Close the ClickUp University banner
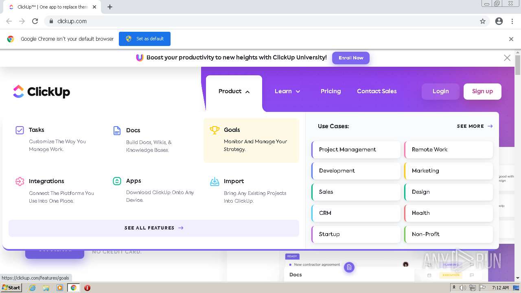The width and height of the screenshot is (521, 293). [x=507, y=58]
